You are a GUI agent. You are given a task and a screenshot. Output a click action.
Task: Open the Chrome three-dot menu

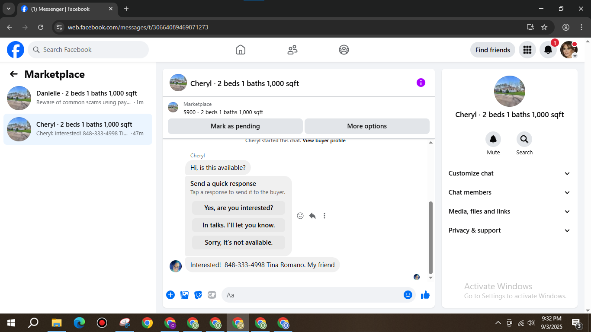coord(581,27)
